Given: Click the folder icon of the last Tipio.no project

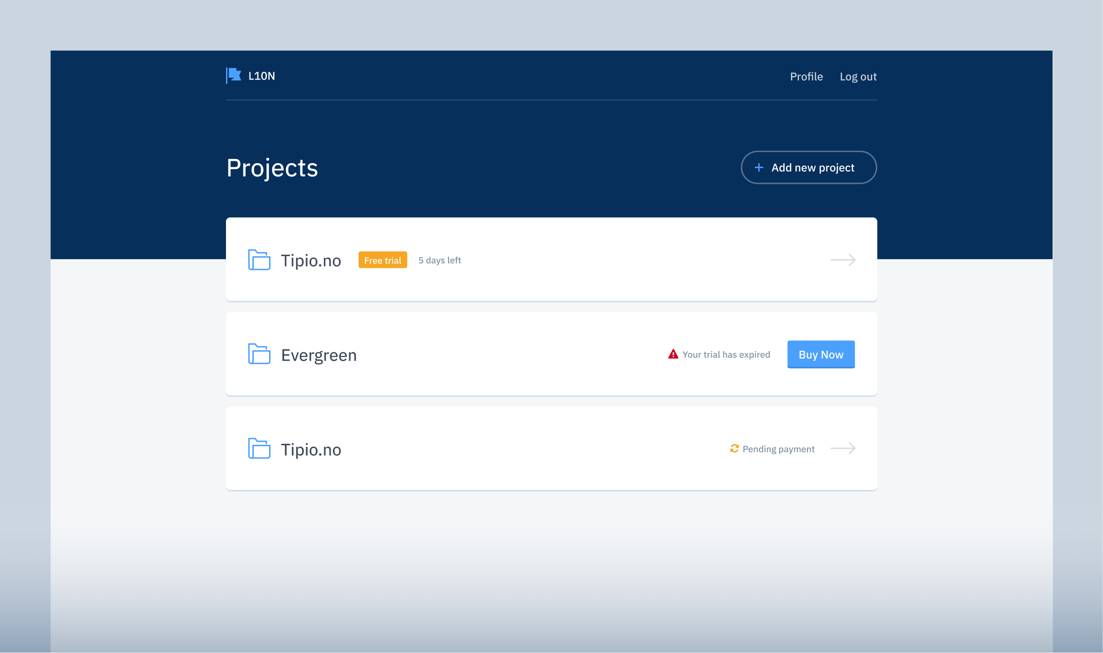Looking at the screenshot, I should click(259, 449).
